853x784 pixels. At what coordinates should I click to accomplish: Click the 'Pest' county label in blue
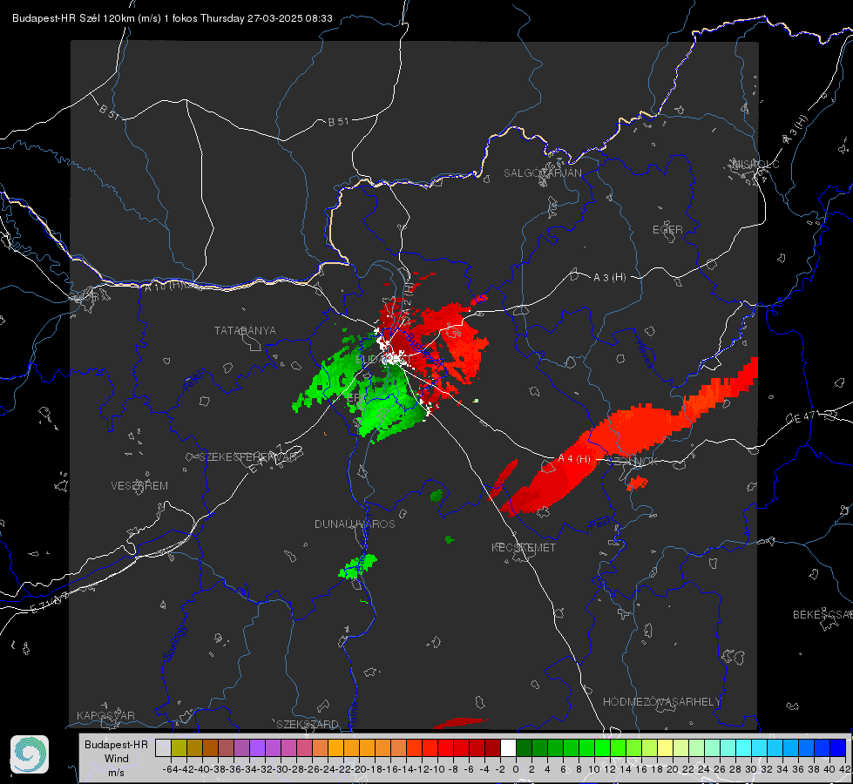click(x=599, y=524)
